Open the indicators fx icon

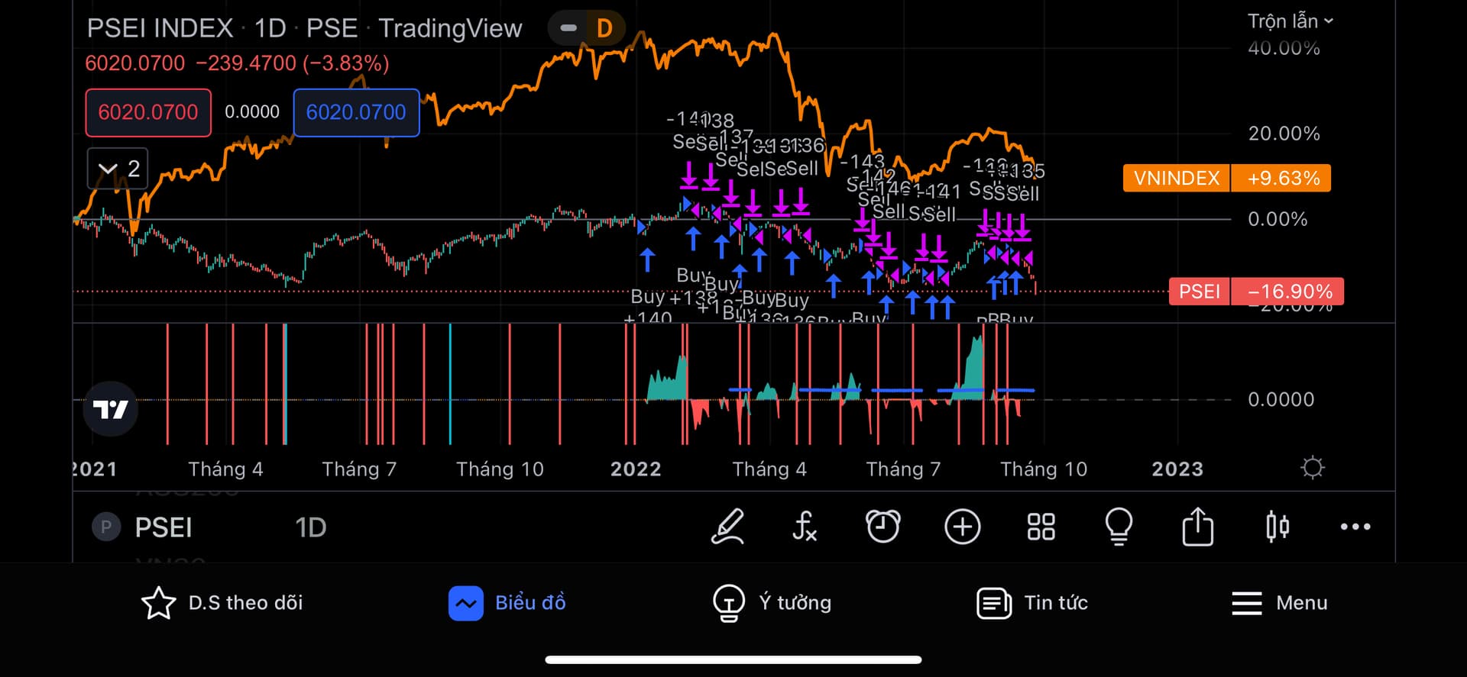pos(805,527)
